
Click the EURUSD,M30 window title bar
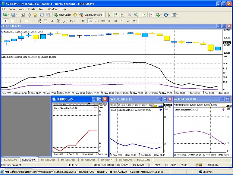[x=202, y=99]
